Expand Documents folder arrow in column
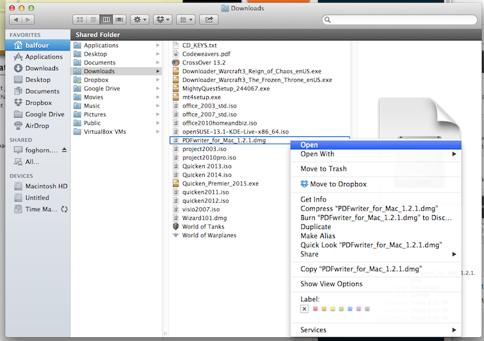 point(157,63)
